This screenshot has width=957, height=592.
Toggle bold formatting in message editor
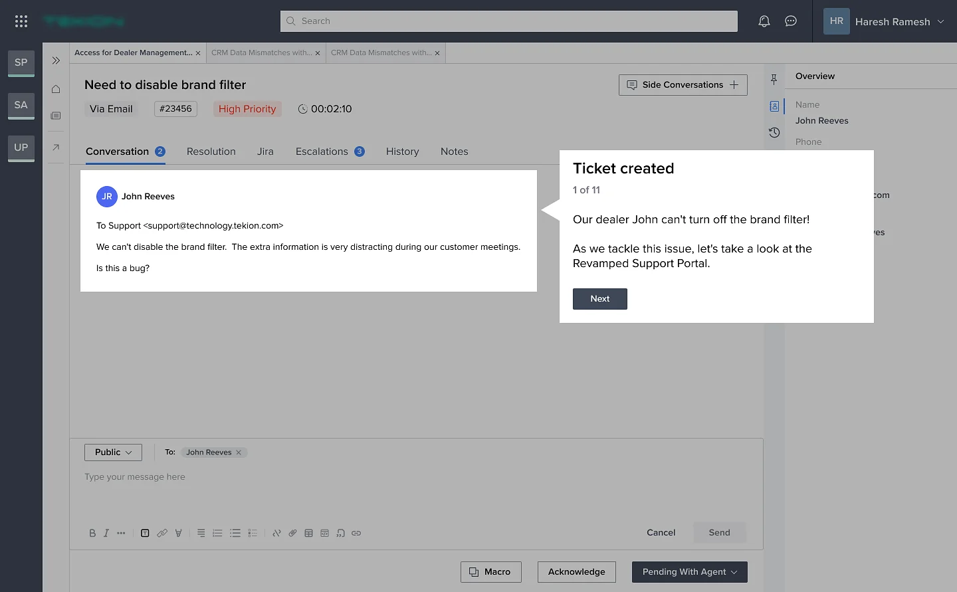click(x=92, y=533)
